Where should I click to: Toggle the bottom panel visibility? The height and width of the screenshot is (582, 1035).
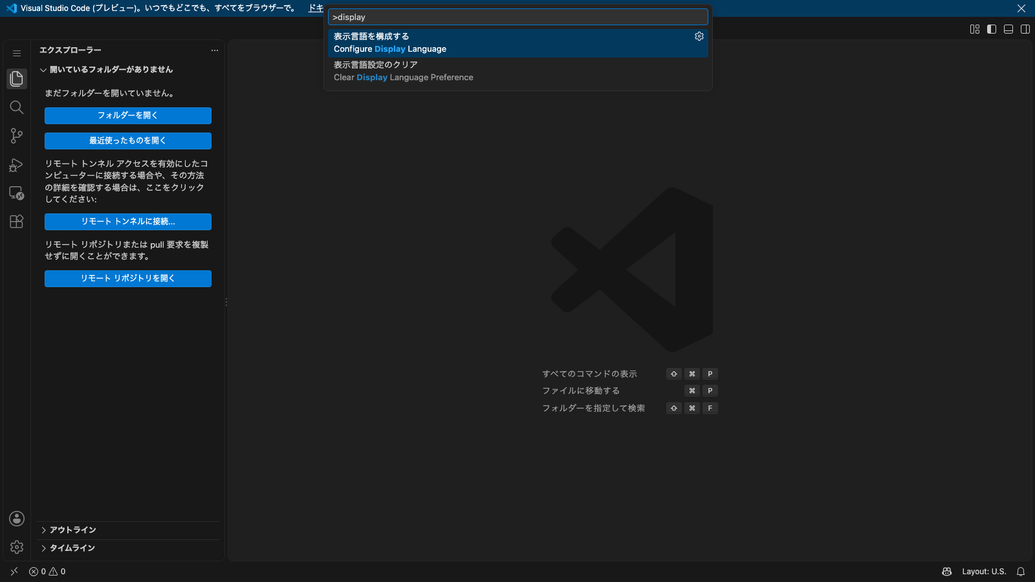tap(1008, 29)
